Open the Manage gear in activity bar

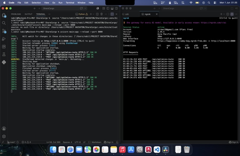[4, 136]
